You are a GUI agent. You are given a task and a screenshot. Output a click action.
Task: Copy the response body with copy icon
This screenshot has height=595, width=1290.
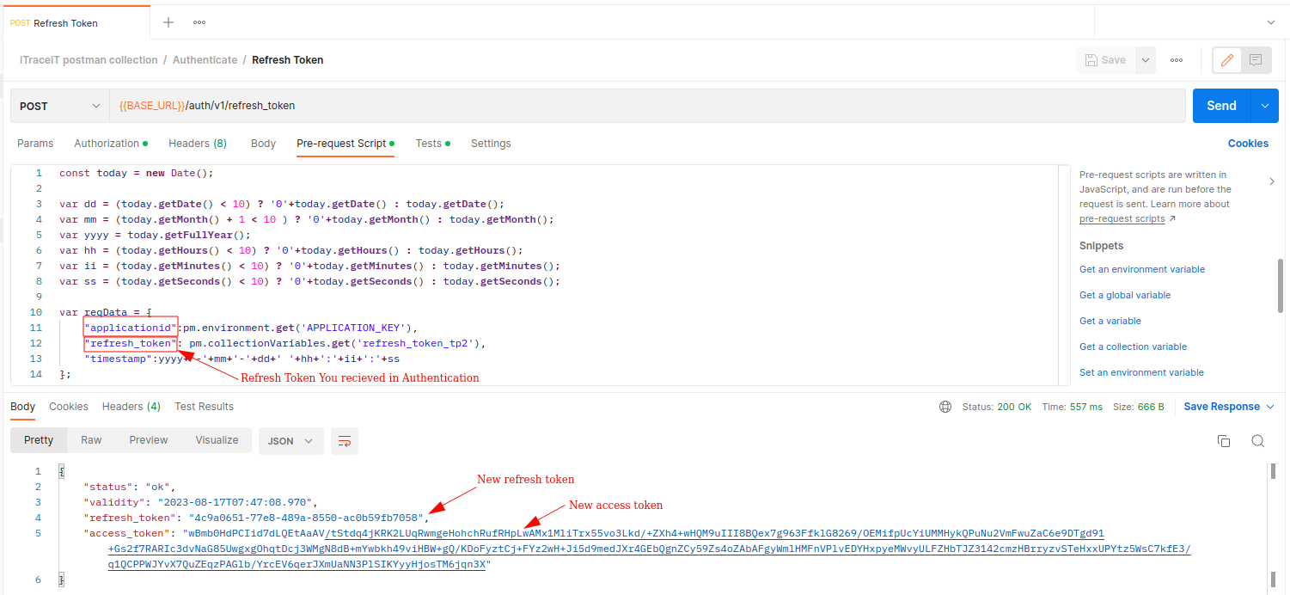click(1224, 441)
